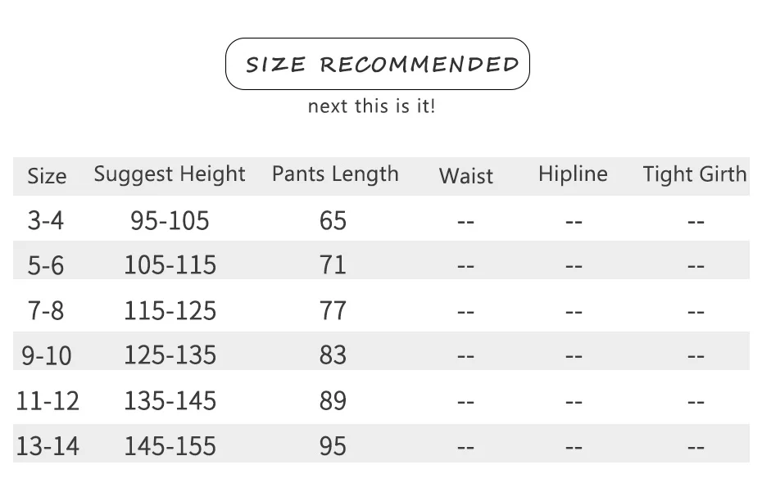Image resolution: width=762 pixels, height=492 pixels.
Task: Click the Hipline column header
Action: pos(573,174)
